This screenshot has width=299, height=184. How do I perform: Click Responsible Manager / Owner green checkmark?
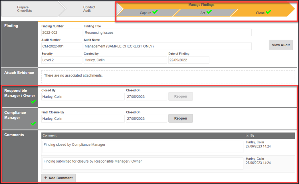(x=33, y=102)
